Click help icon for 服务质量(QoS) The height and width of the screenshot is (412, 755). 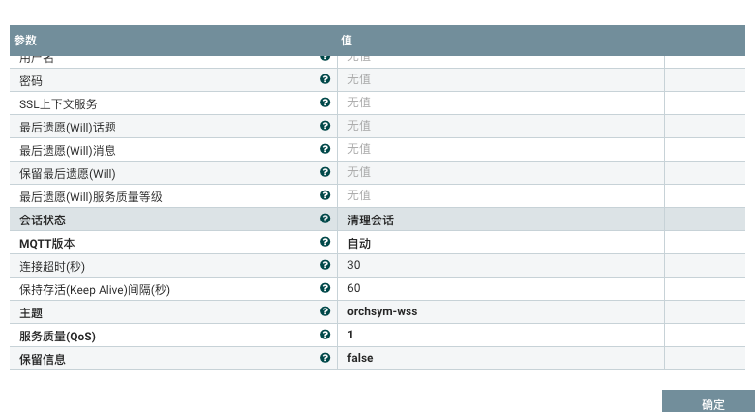[x=325, y=335]
